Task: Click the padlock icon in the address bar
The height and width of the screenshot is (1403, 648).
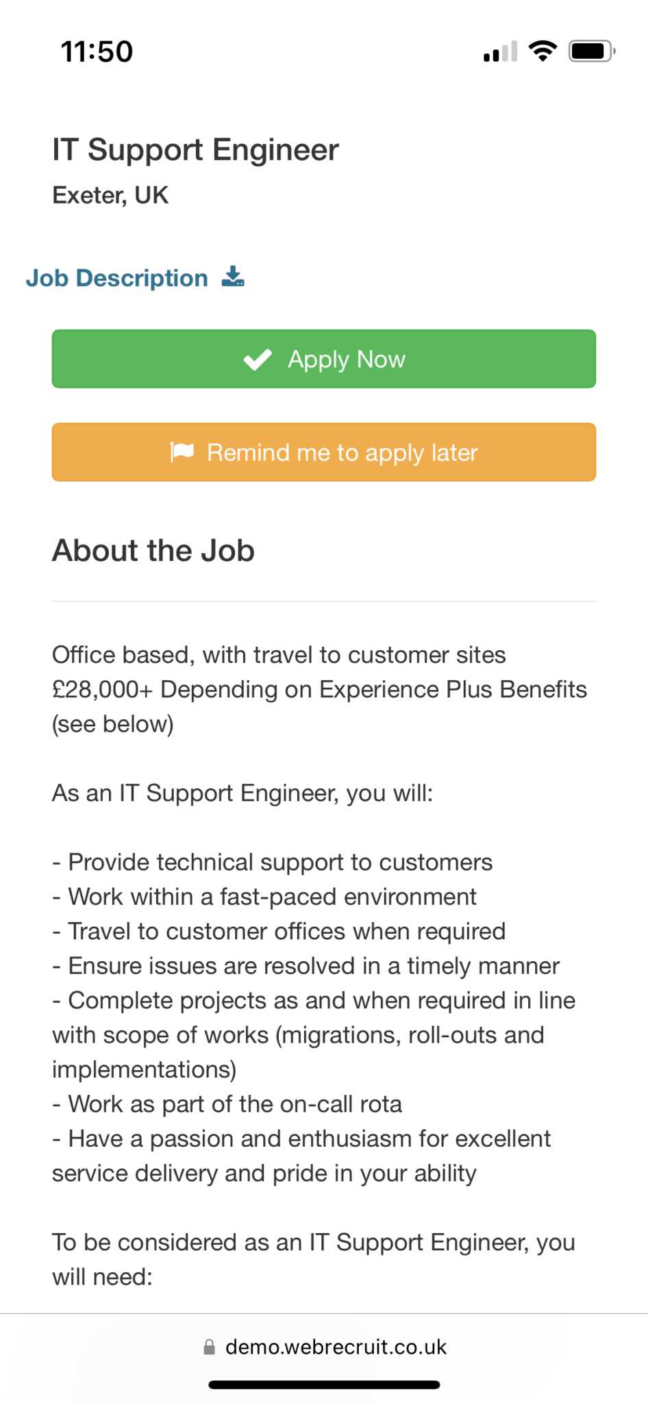Action: click(210, 1347)
